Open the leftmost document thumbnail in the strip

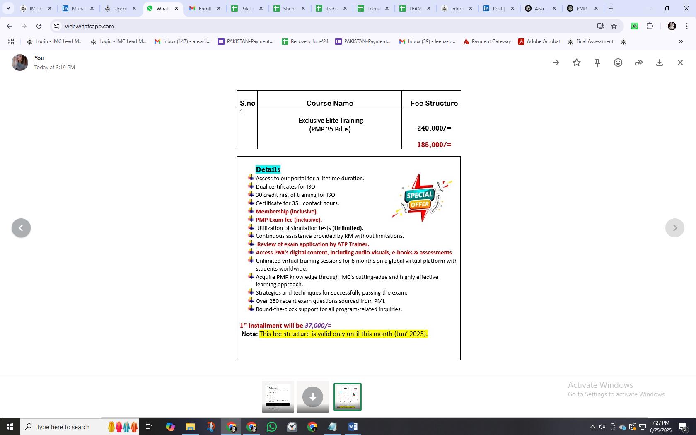(x=278, y=397)
